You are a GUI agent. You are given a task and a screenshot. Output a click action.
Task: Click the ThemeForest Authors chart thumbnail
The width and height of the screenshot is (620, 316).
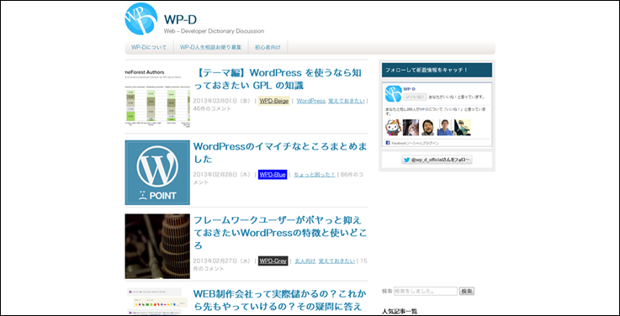pos(157,98)
